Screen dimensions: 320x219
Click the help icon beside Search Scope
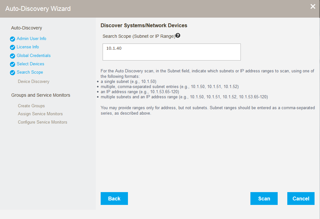pos(178,36)
